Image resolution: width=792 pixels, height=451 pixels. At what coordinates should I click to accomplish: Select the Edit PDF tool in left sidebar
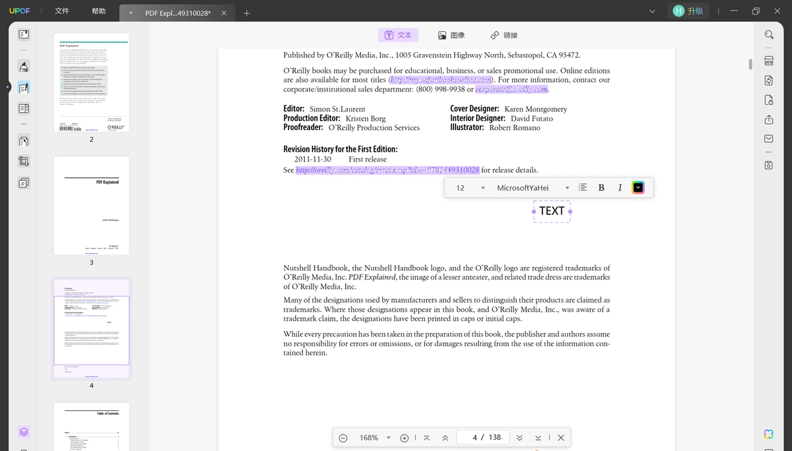click(x=23, y=88)
